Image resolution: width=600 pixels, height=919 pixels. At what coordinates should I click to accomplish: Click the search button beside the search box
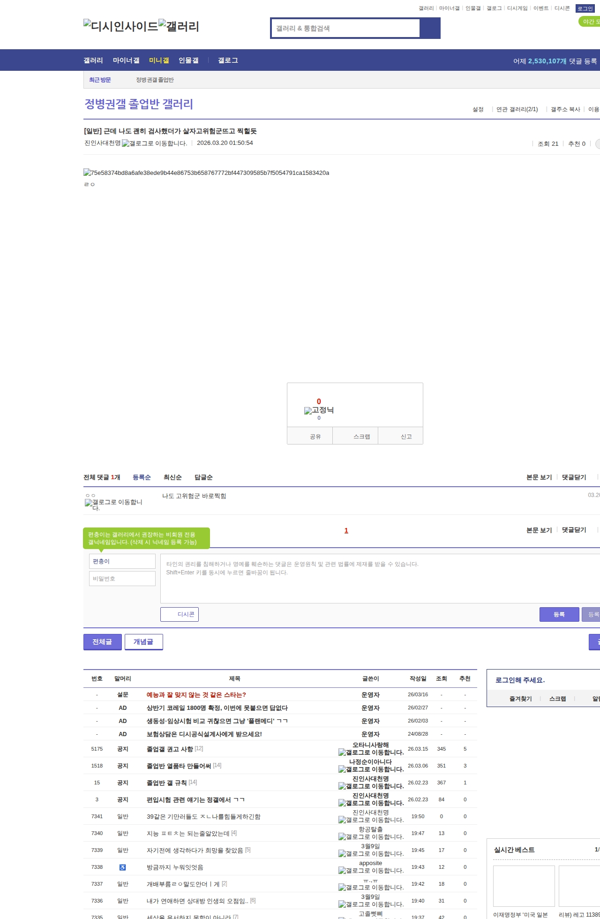pos(430,28)
